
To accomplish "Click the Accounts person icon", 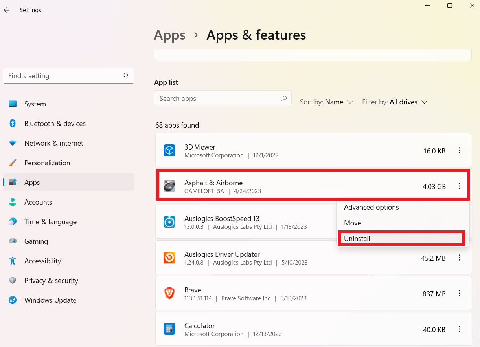I will click(13, 202).
